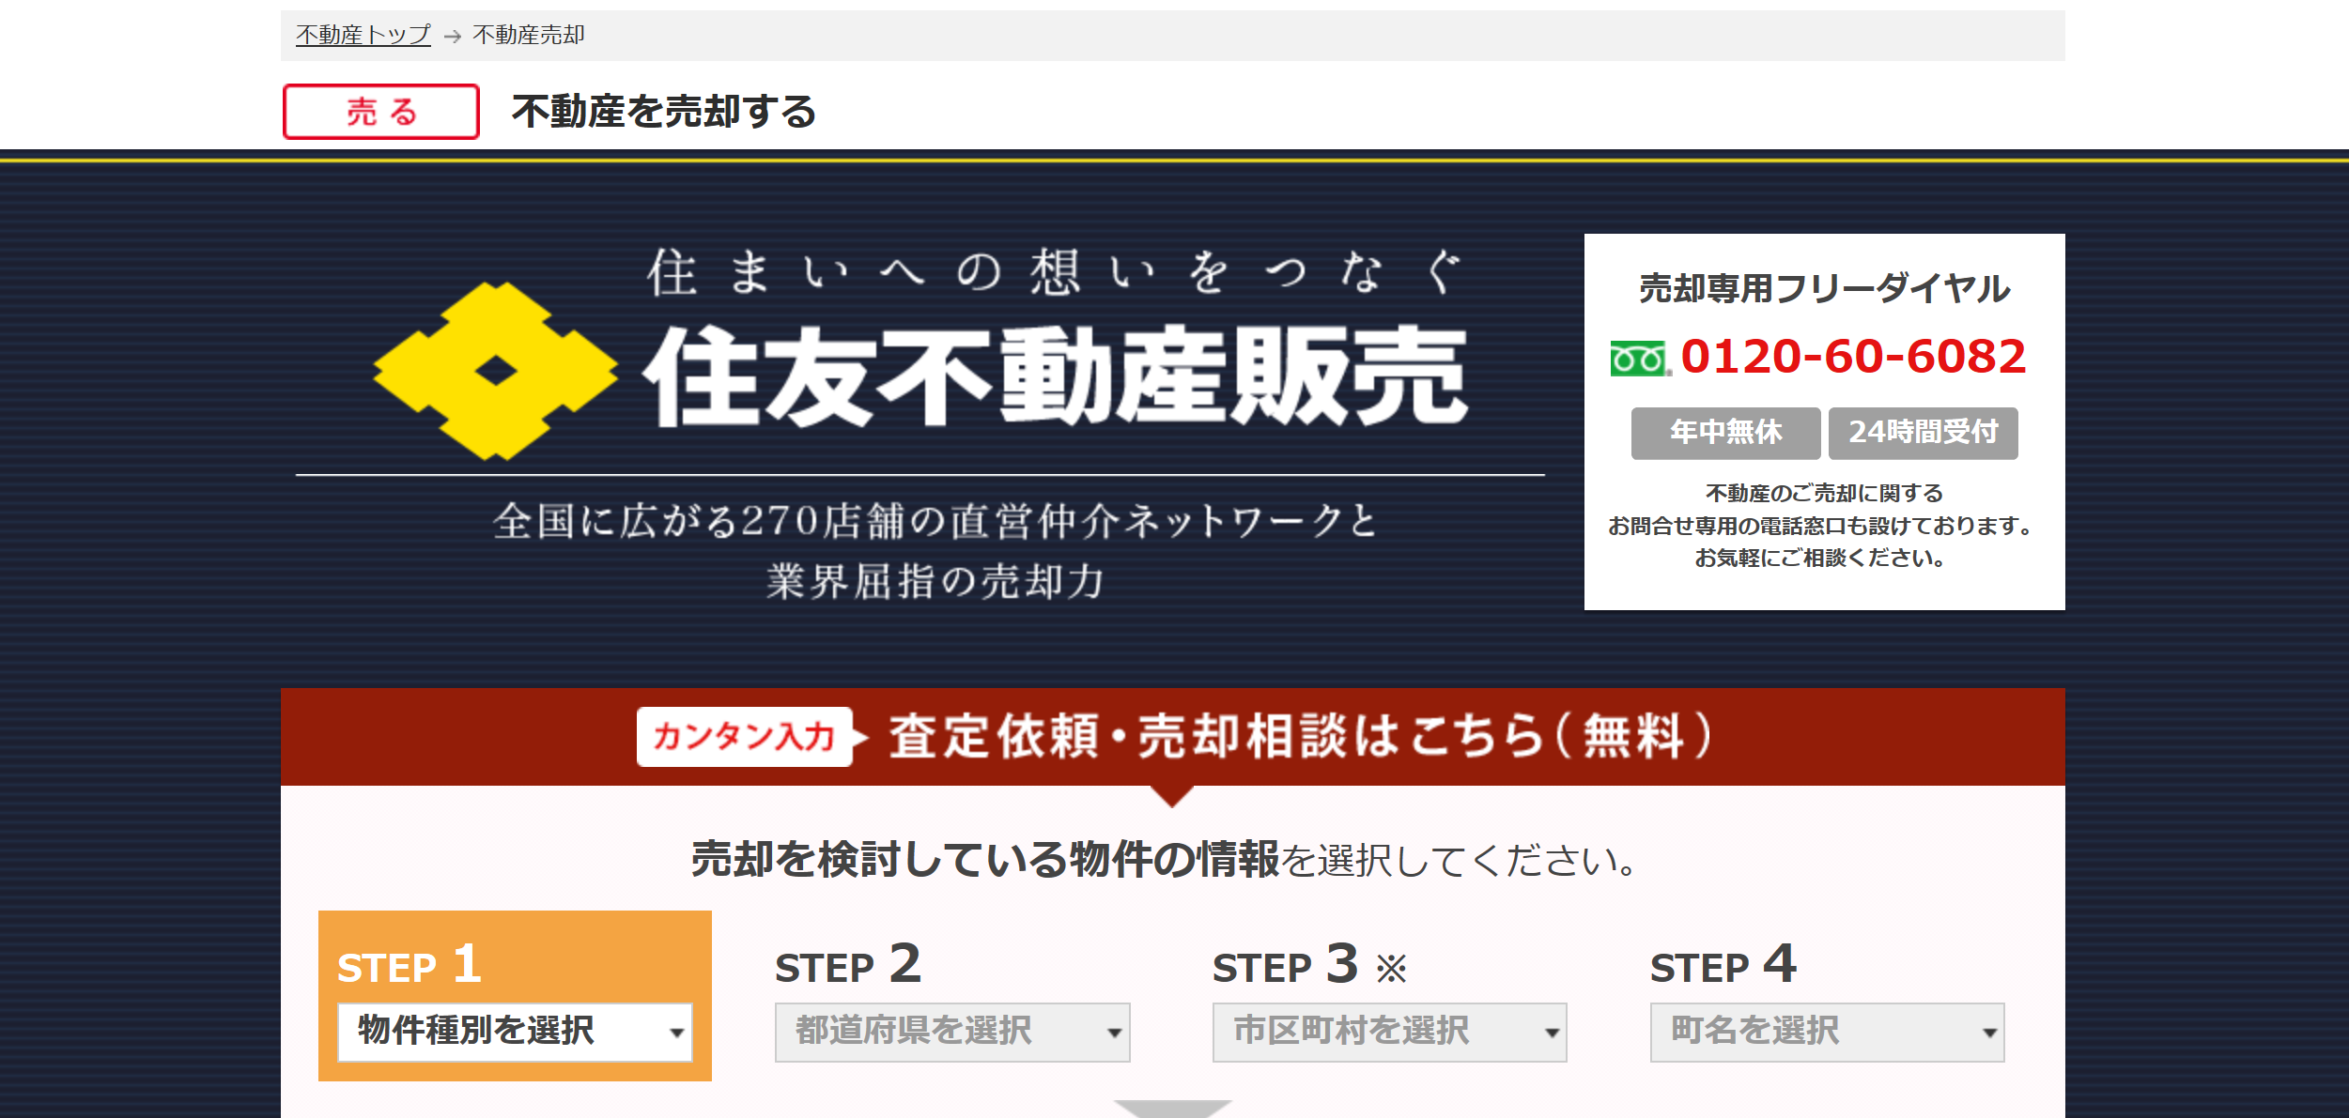
Task: Click the 不動産売却 breadcrumb text
Action: (529, 36)
